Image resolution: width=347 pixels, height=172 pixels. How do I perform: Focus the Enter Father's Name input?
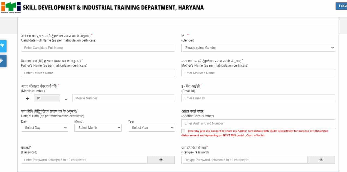(x=98, y=73)
